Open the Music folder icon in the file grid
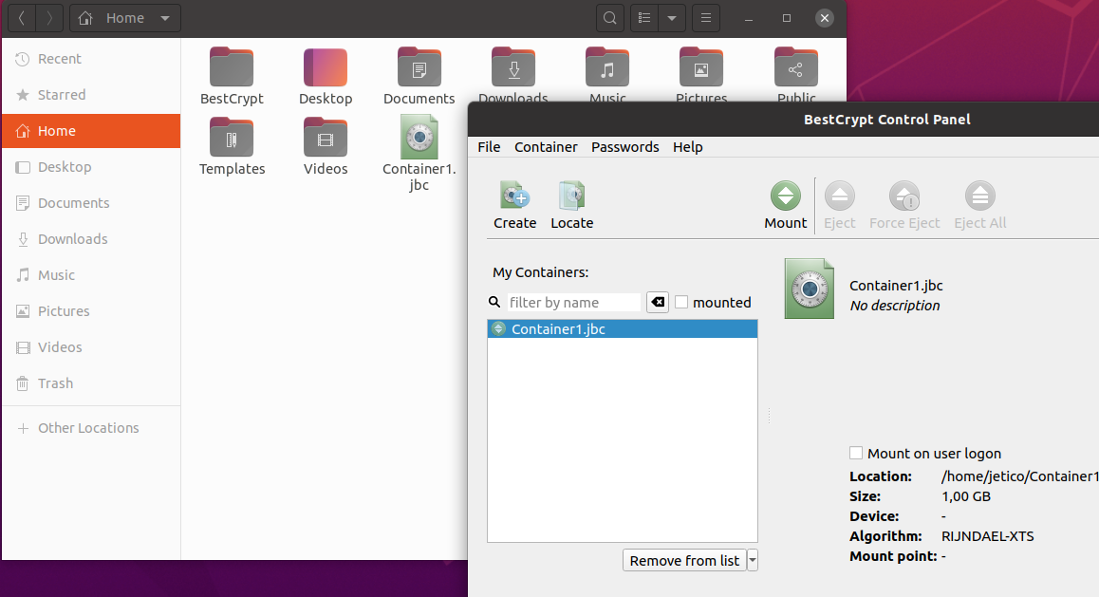This screenshot has width=1099, height=597. [607, 66]
